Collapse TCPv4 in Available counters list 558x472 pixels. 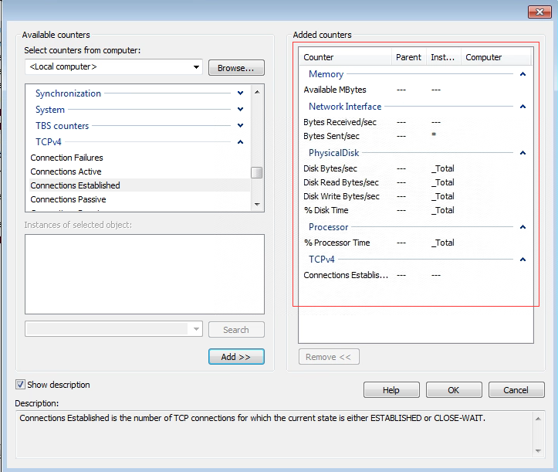coord(241,142)
